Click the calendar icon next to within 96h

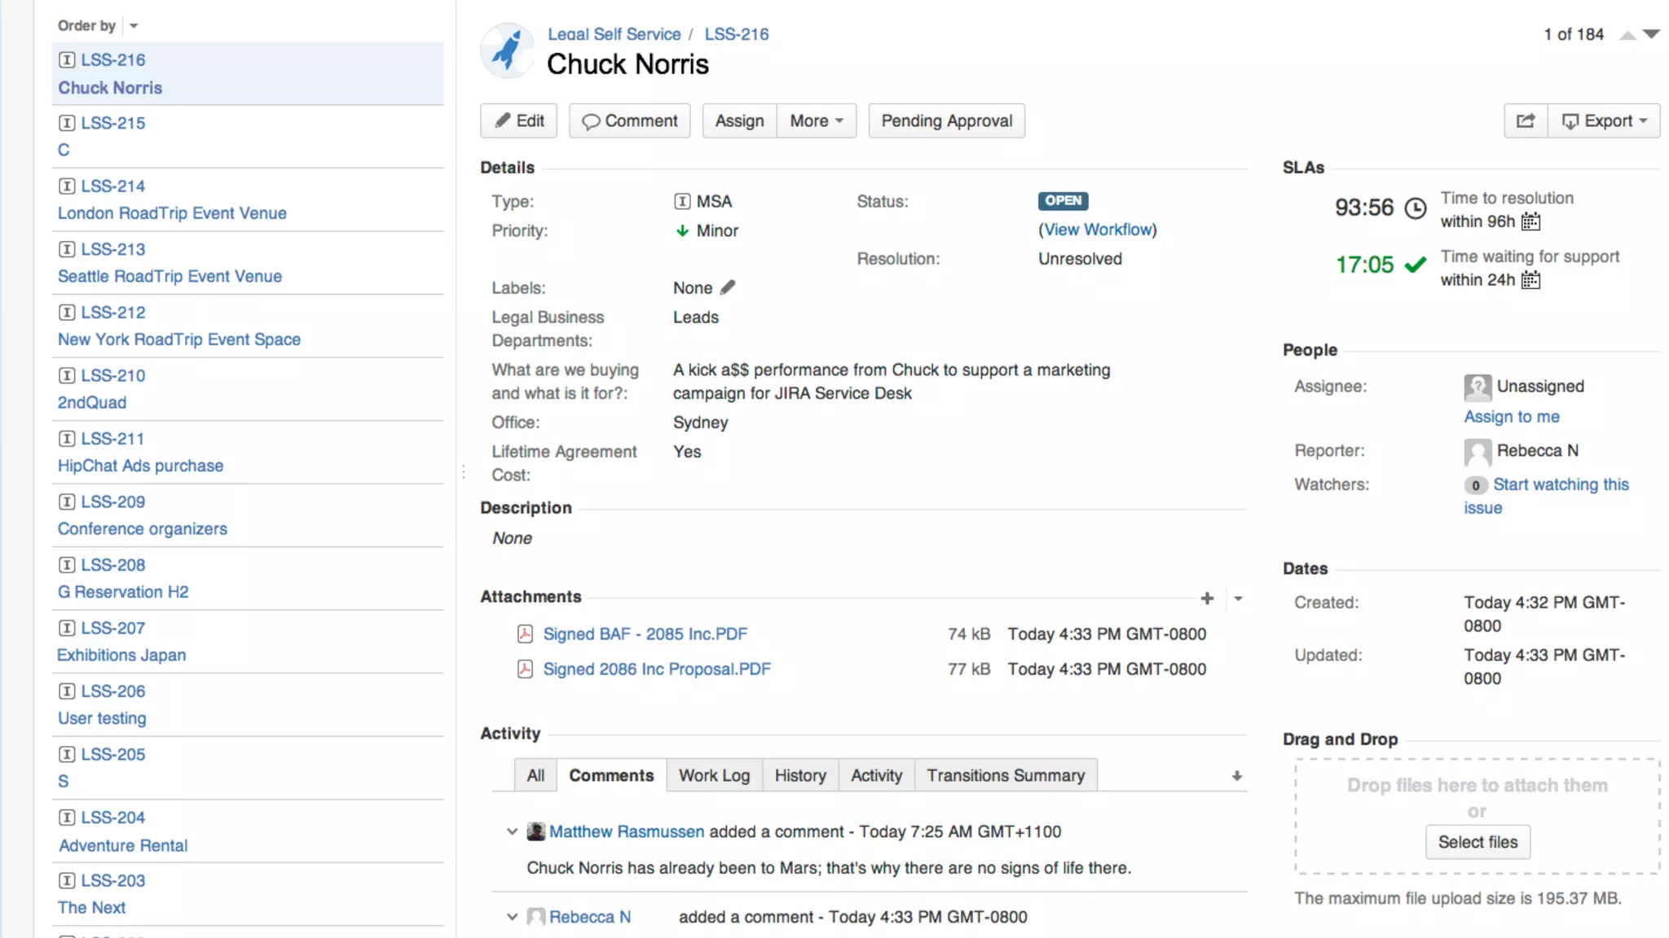pos(1531,221)
